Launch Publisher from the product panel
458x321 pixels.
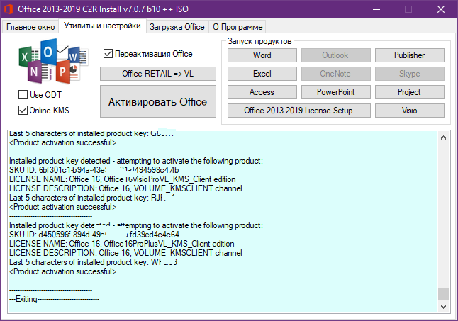click(x=409, y=55)
